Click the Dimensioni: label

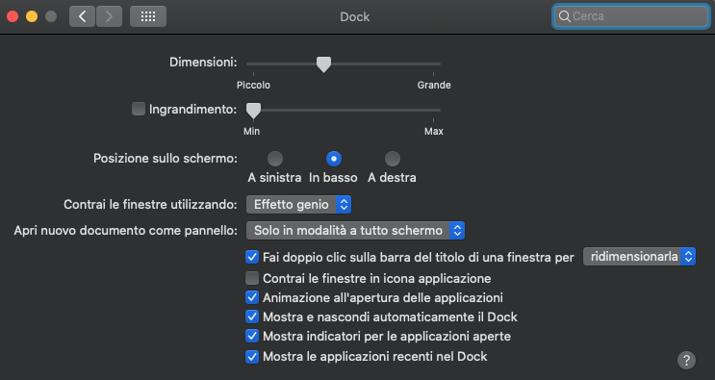(x=203, y=63)
